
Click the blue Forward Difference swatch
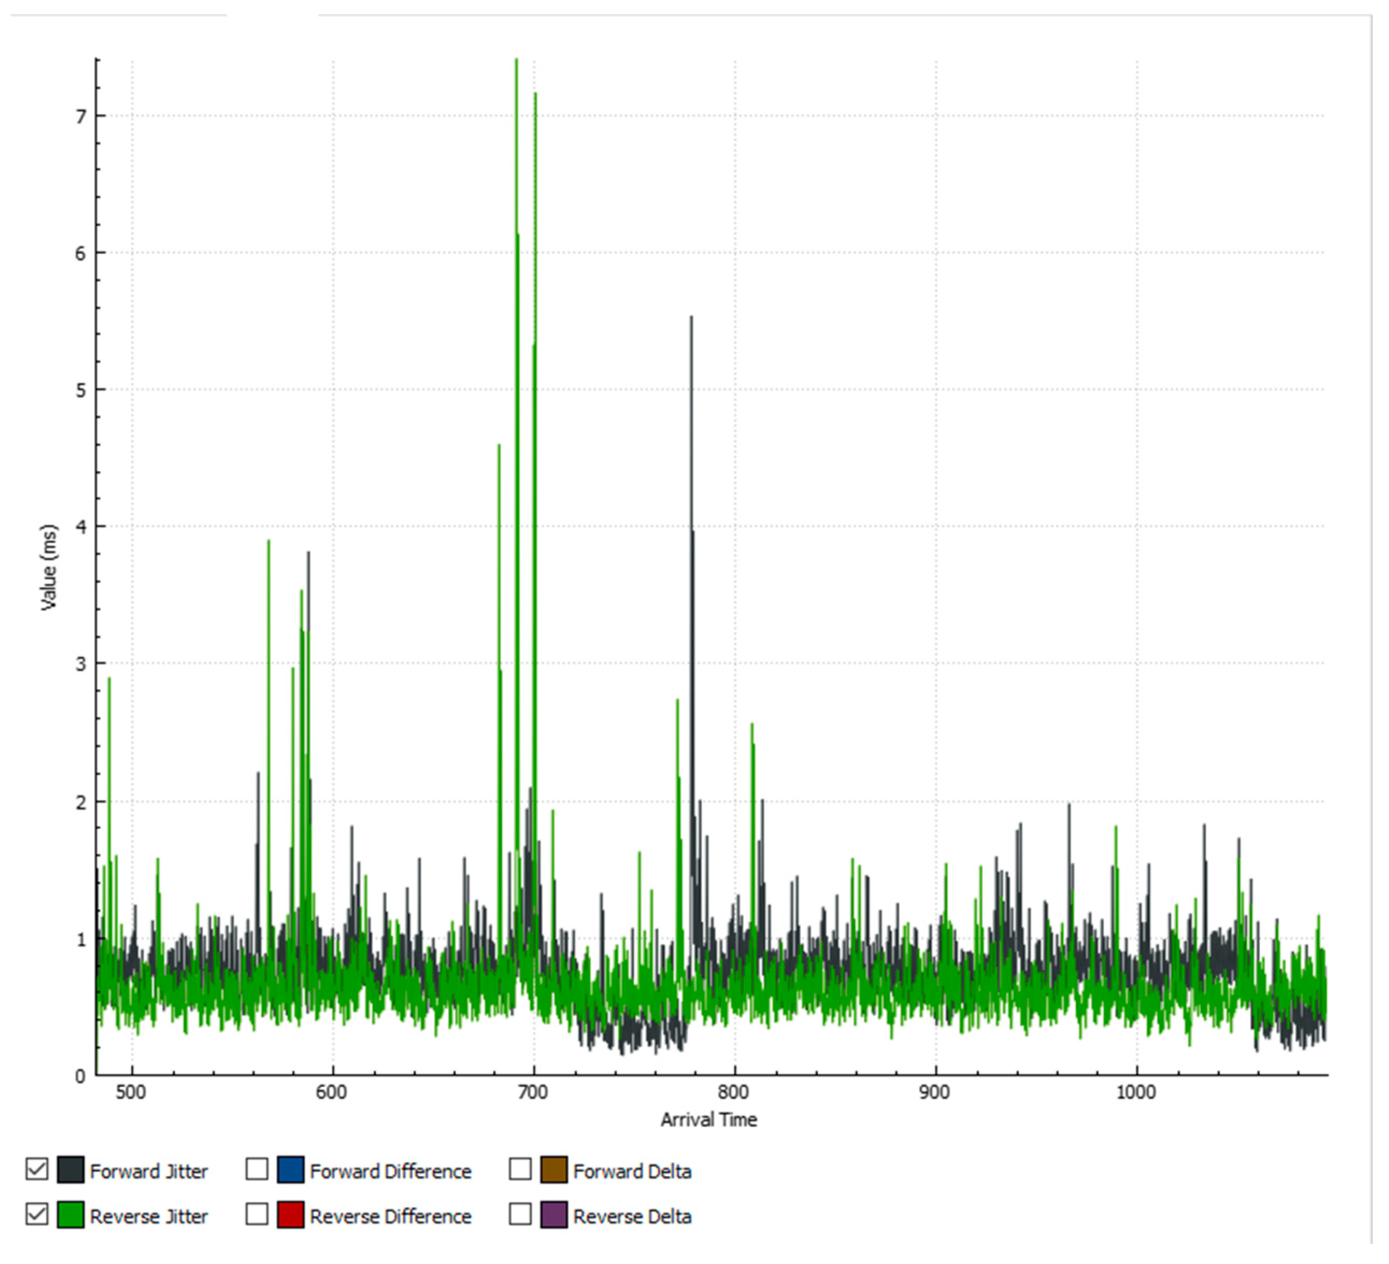point(291,1170)
